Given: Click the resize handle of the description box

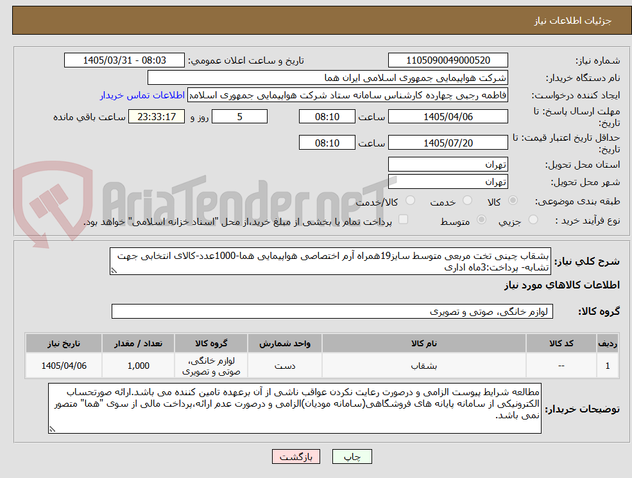Looking at the screenshot, I should coord(114,271).
